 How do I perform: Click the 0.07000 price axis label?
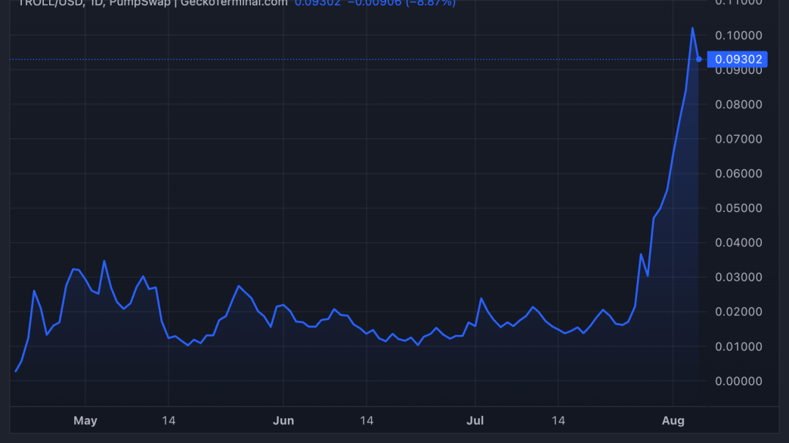[737, 139]
